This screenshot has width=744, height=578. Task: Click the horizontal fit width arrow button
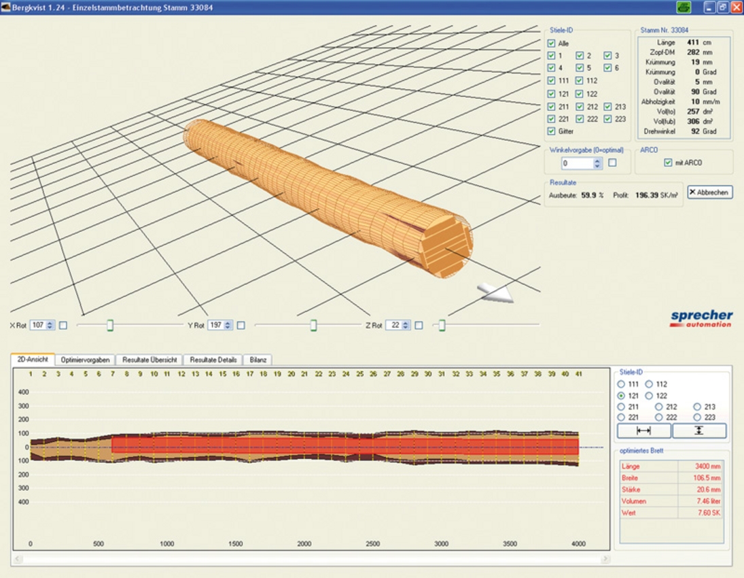coord(643,430)
